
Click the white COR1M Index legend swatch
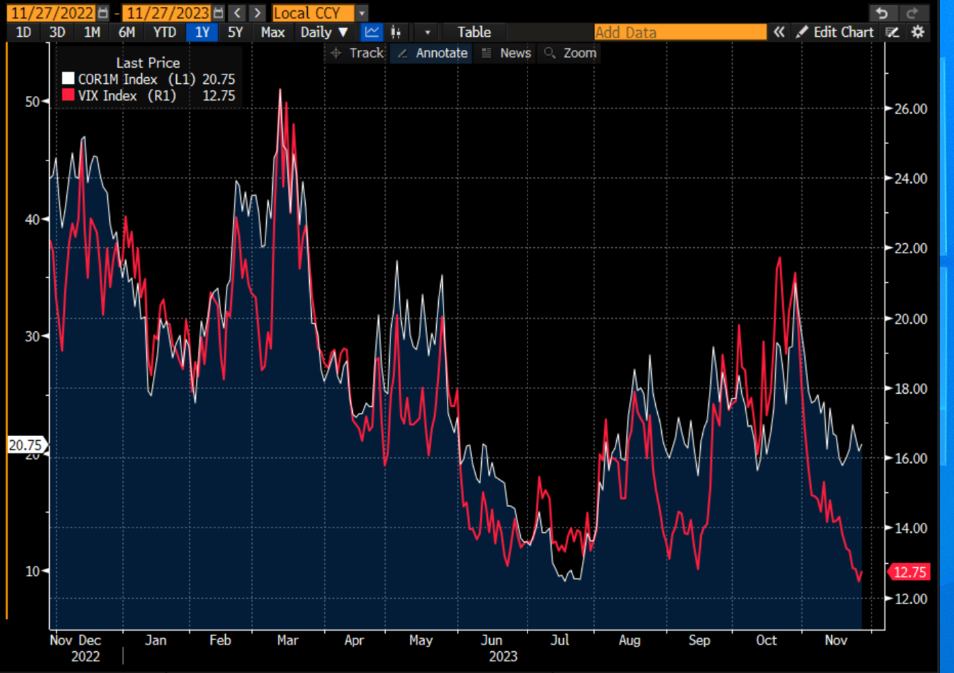(x=68, y=79)
